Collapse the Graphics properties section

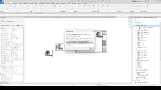point(22,28)
